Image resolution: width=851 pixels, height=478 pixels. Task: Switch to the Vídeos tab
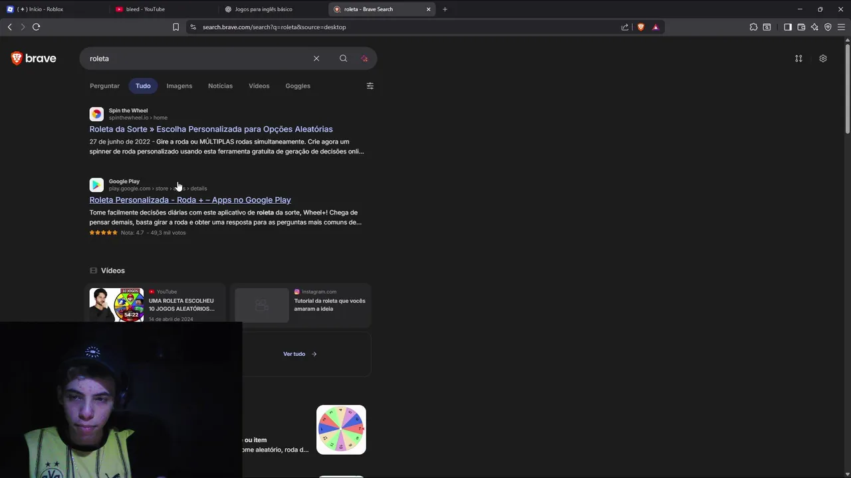coord(259,86)
